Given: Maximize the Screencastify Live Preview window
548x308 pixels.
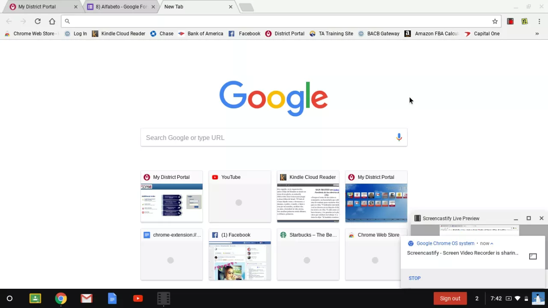Looking at the screenshot, I should [x=529, y=218].
